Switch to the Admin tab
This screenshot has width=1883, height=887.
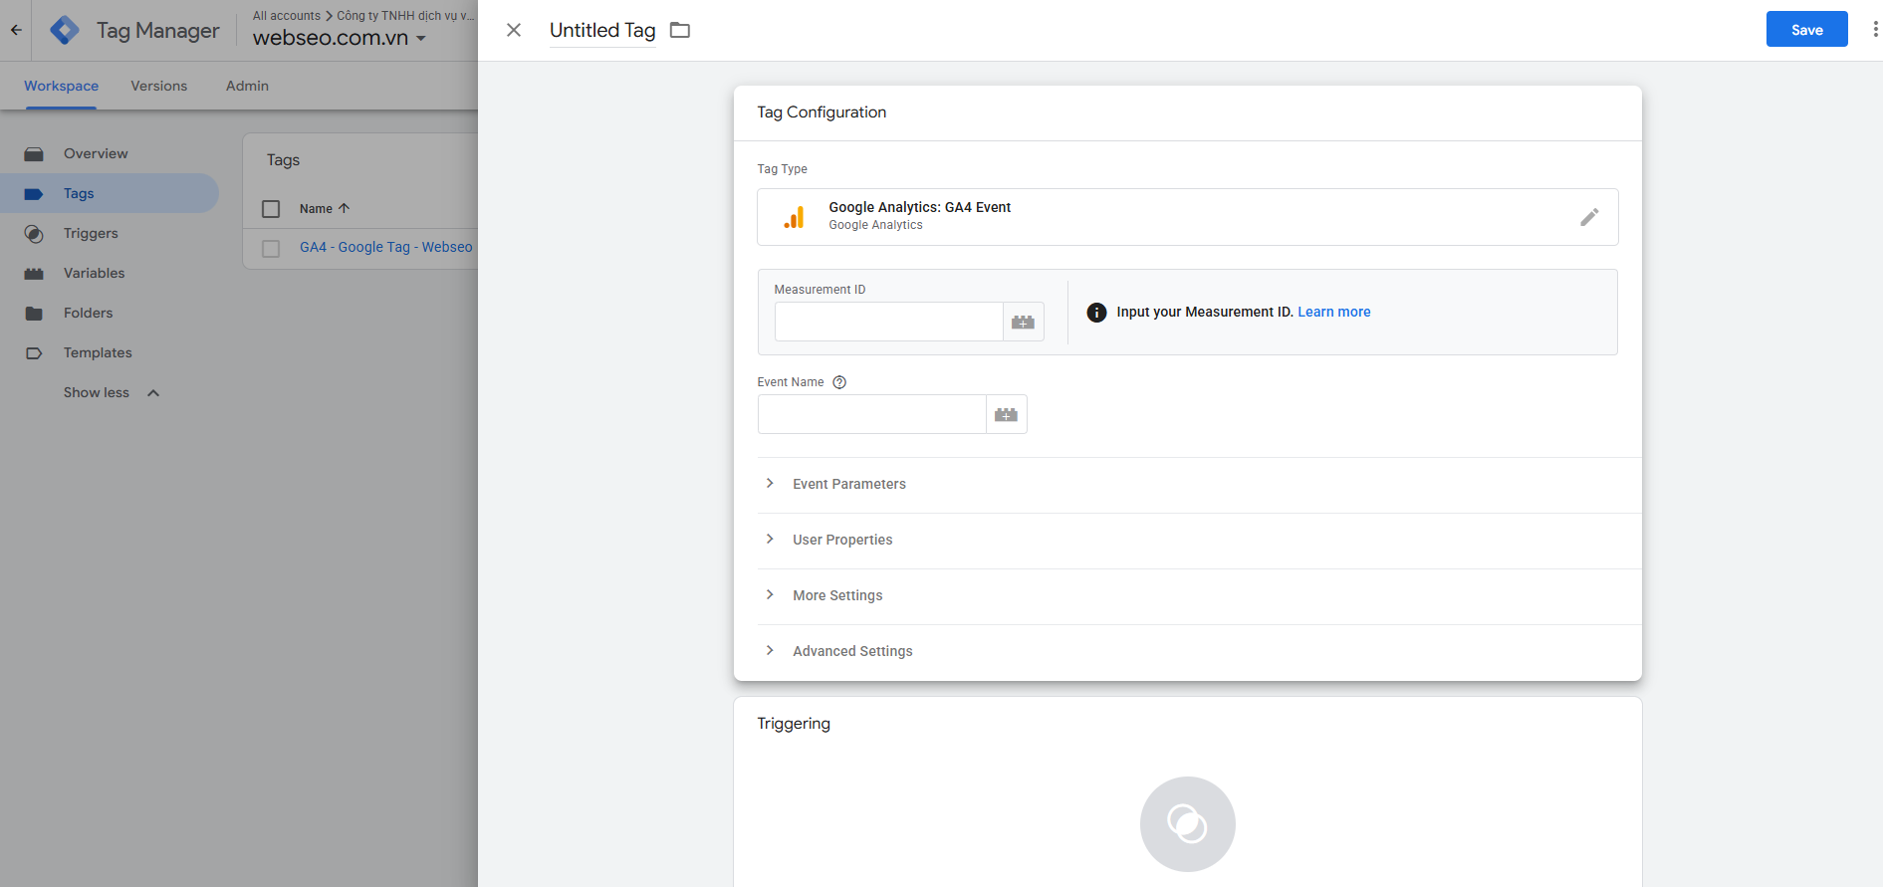tap(247, 86)
